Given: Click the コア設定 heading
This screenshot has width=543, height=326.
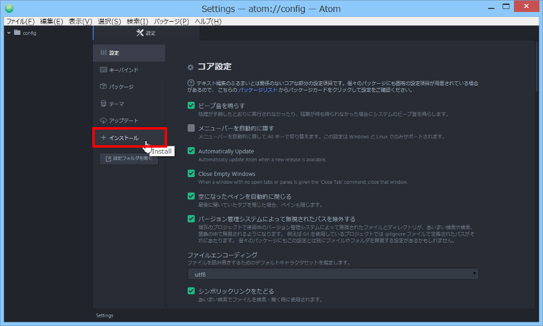Looking at the screenshot, I should [x=214, y=66].
